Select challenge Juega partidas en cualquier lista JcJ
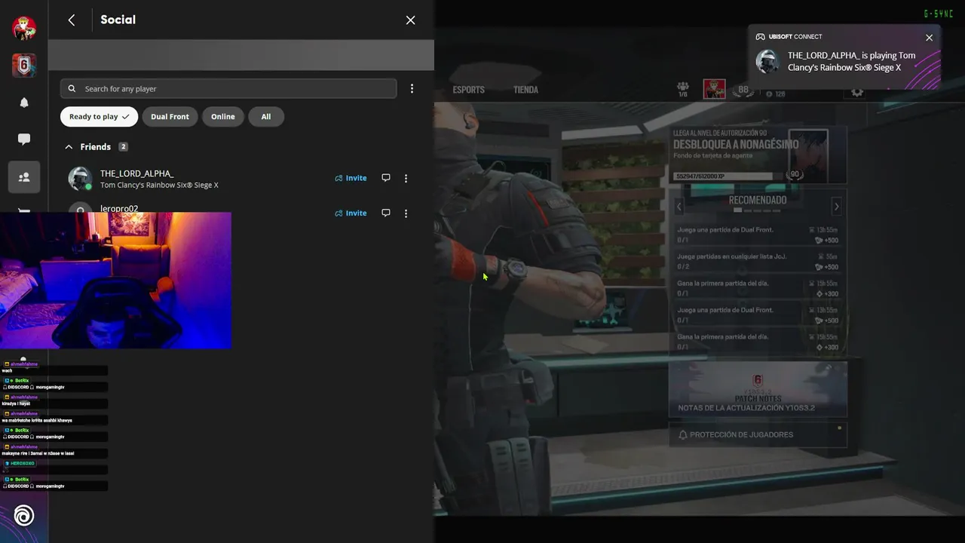 click(758, 261)
